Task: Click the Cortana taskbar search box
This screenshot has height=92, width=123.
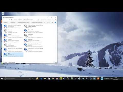Action: 17,78
